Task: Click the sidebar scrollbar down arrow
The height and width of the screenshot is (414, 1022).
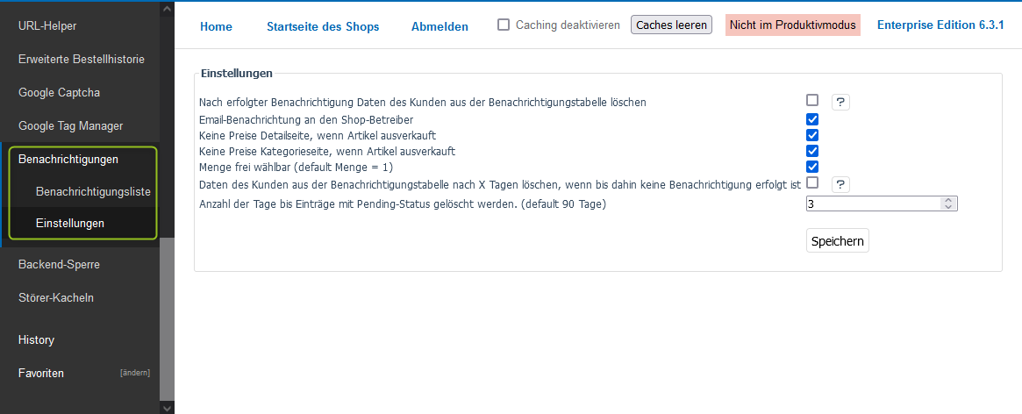Action: click(x=167, y=407)
